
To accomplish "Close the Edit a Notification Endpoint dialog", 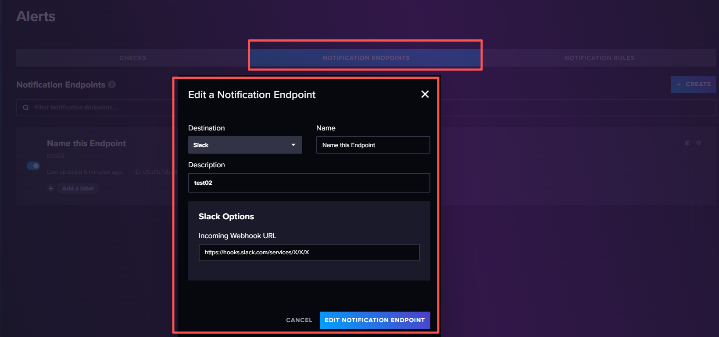I will click(x=425, y=94).
